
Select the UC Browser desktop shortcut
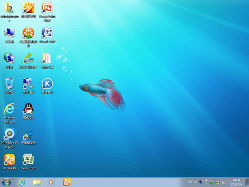9,160
